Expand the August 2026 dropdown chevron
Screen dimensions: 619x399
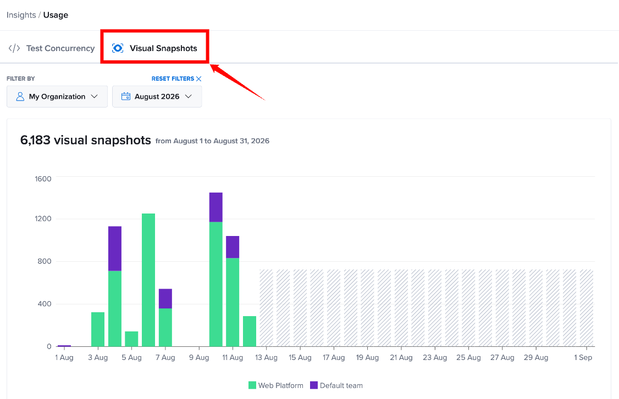[189, 97]
